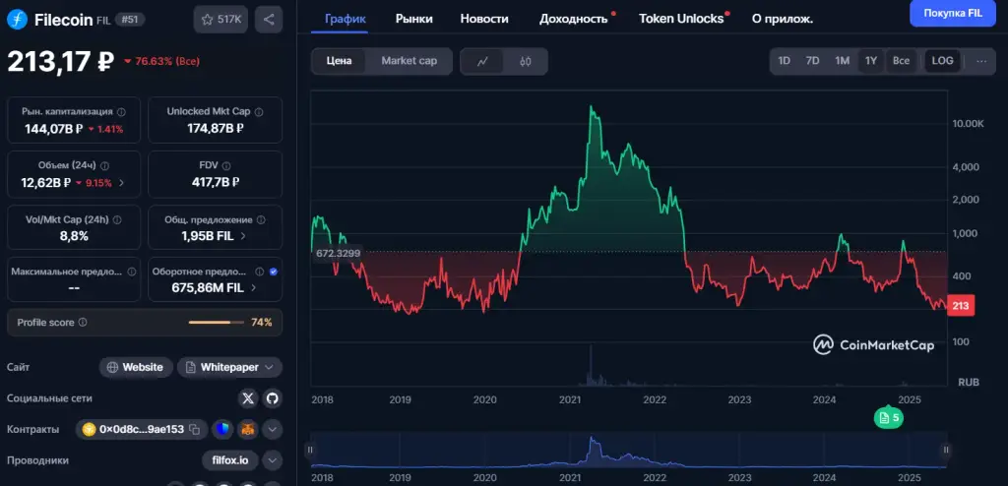This screenshot has width=1008, height=486.
Task: Show info for Unlocked Mkt Cap
Action: point(259,112)
